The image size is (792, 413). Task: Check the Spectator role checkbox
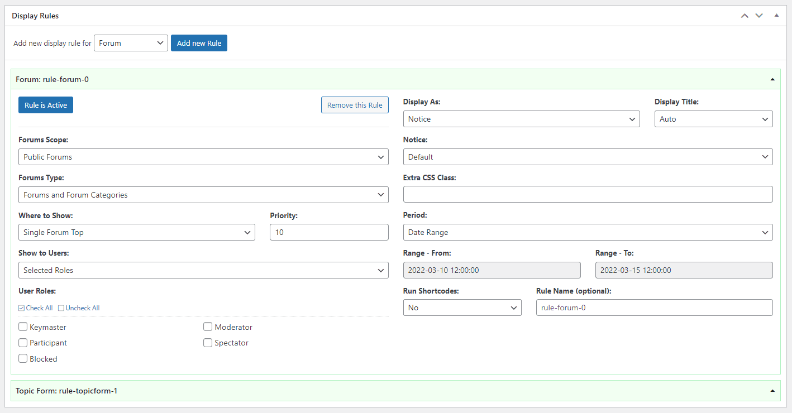click(208, 343)
